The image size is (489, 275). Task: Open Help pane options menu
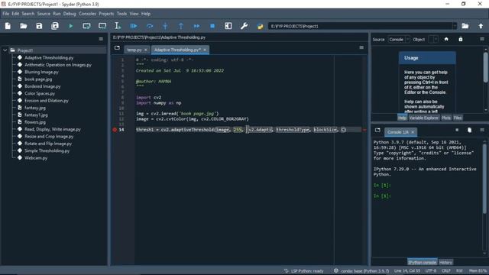482,39
